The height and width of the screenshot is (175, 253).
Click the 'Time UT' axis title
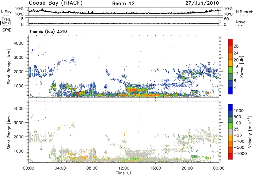click(124, 173)
